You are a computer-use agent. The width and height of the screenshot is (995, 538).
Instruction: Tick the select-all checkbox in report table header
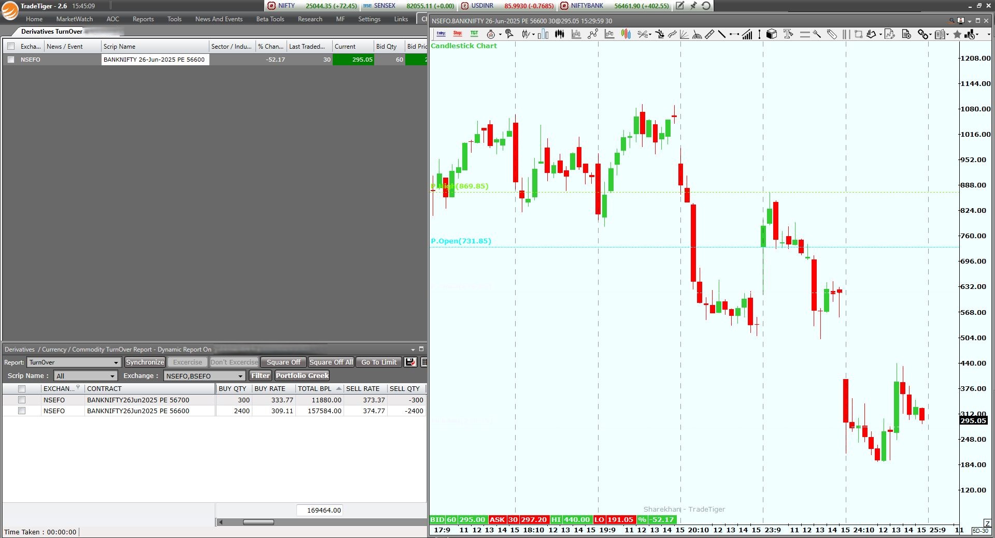22,389
